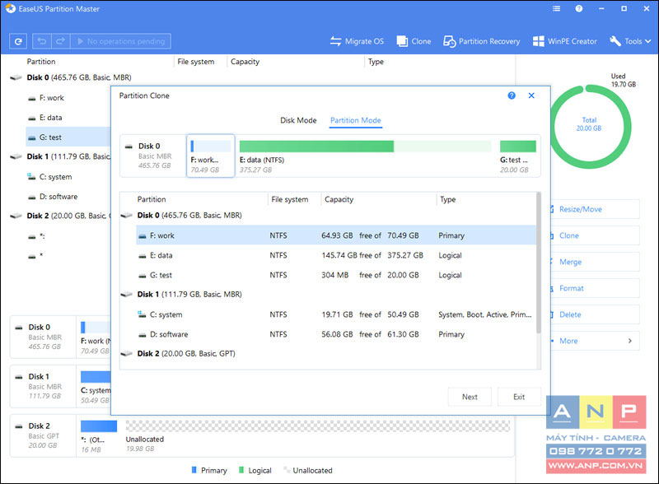659x484 pixels.
Task: Click the drive icon beside D: software in dialog
Action: 143,335
